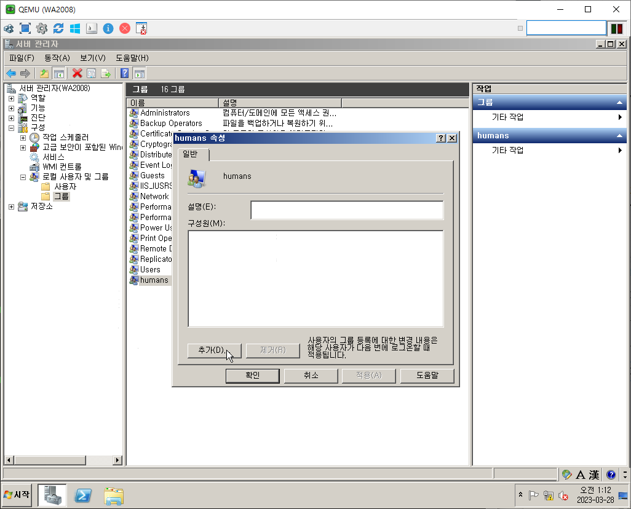Click the 도움말 button in dialog
Image resolution: width=631 pixels, height=509 pixels.
(x=427, y=376)
